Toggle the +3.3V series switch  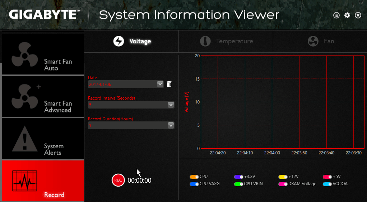click(238, 177)
